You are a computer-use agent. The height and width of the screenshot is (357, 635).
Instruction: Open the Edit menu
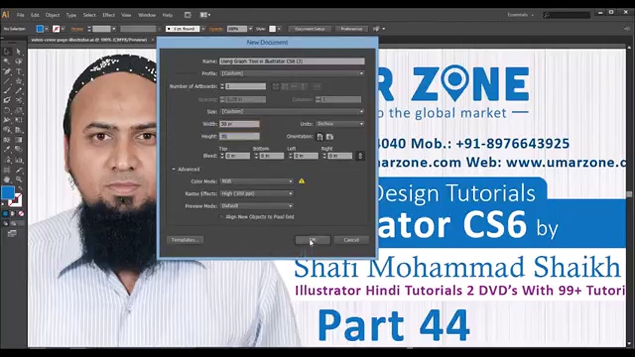click(35, 15)
